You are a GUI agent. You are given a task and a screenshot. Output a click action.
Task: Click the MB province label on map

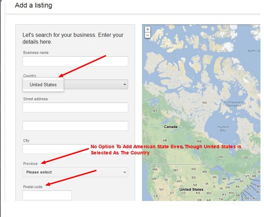click(199, 142)
